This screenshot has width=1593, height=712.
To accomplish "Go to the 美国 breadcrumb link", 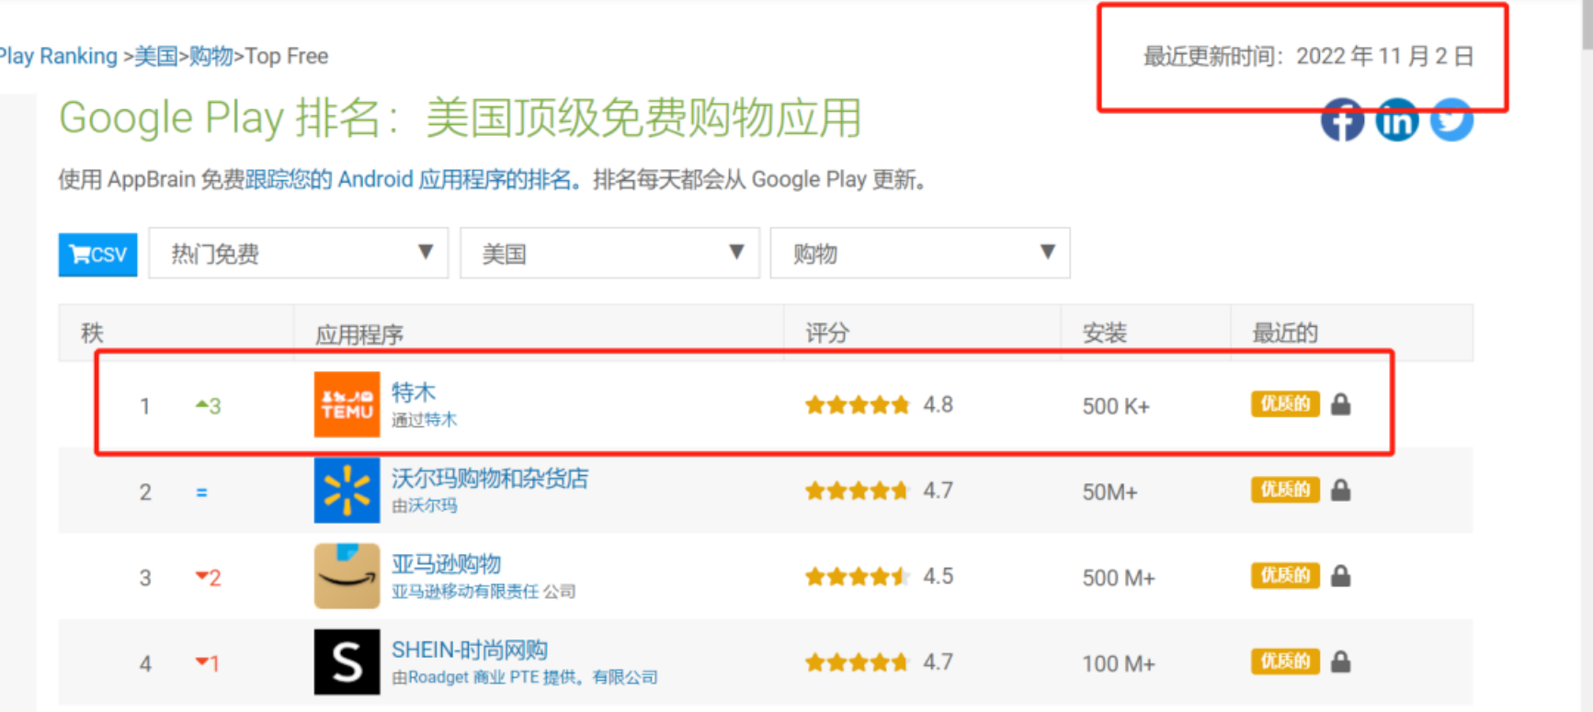I will tap(155, 56).
